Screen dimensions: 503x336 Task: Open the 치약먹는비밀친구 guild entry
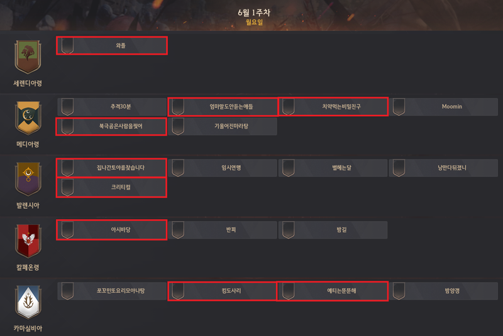click(x=333, y=107)
